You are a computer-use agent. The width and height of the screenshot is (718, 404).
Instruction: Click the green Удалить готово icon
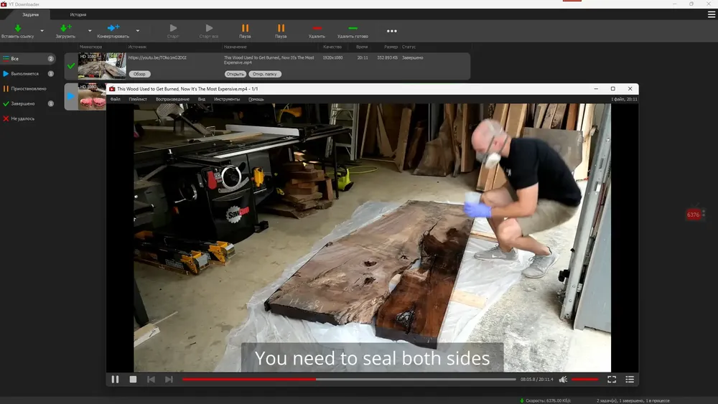[x=353, y=28]
